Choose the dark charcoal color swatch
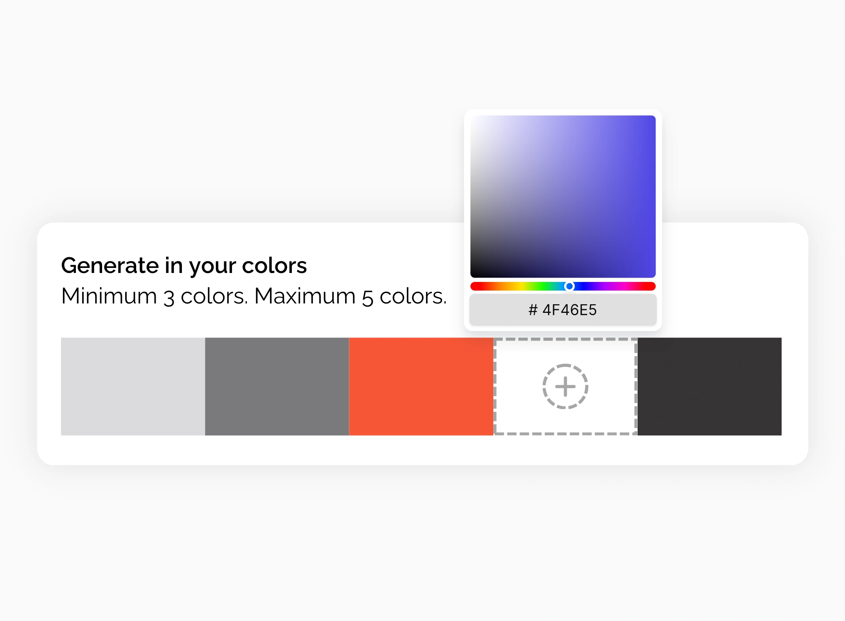 tap(709, 386)
